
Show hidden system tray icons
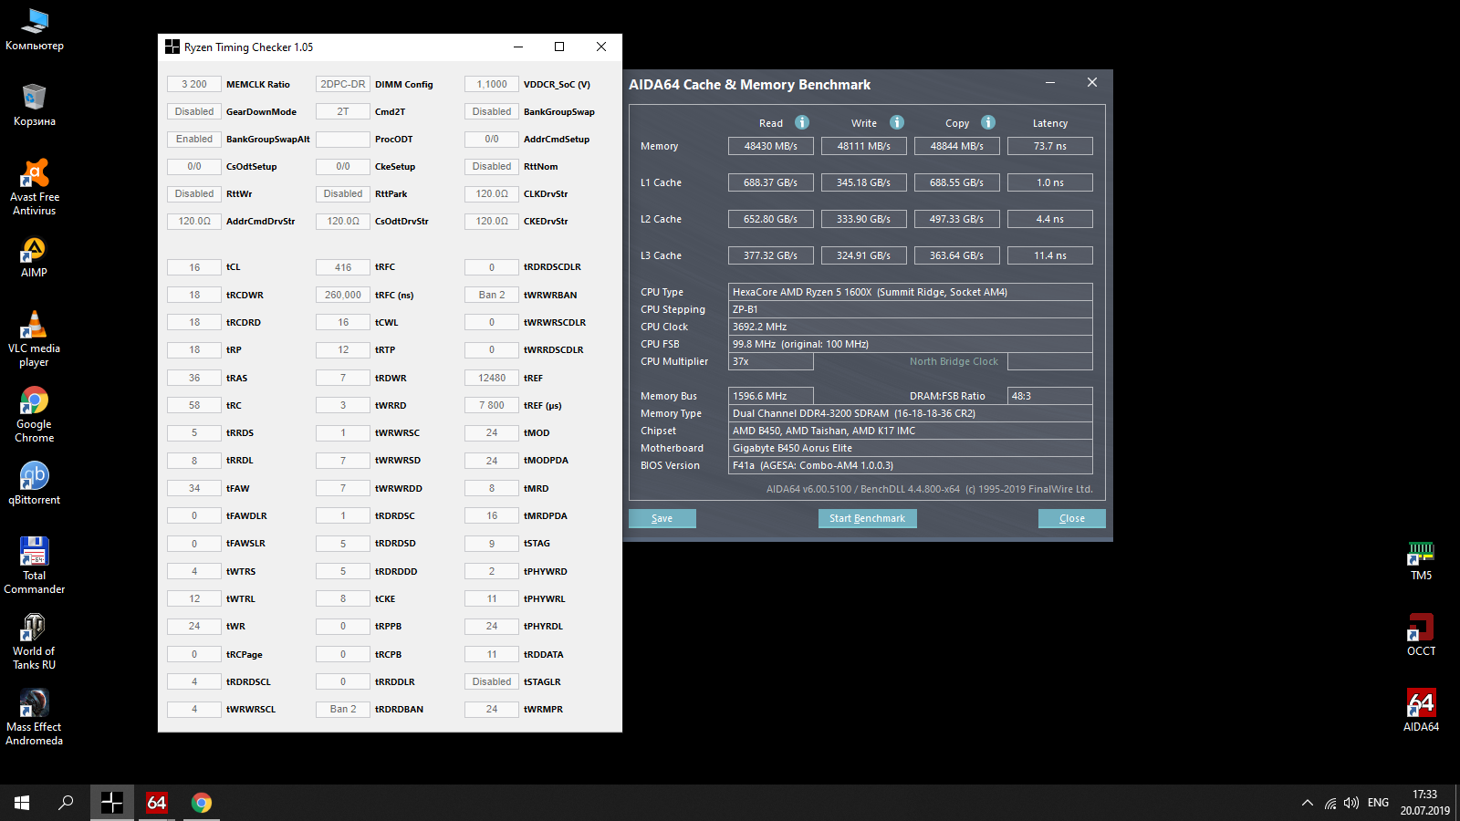coord(1307,803)
